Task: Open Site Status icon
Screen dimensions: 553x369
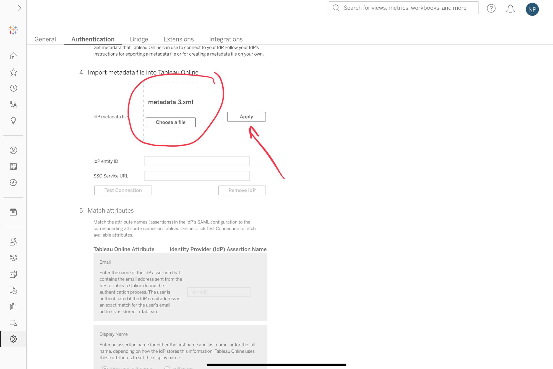Action: click(13, 323)
